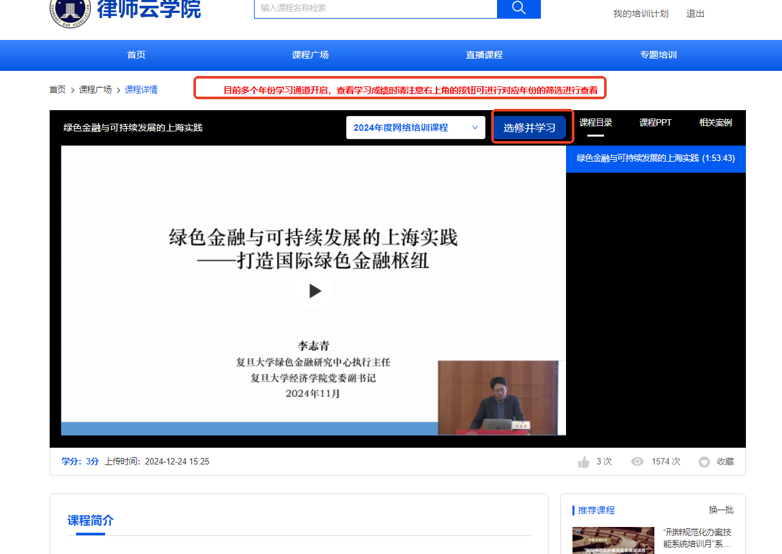Go to 首页 in the navigation bar

[136, 55]
